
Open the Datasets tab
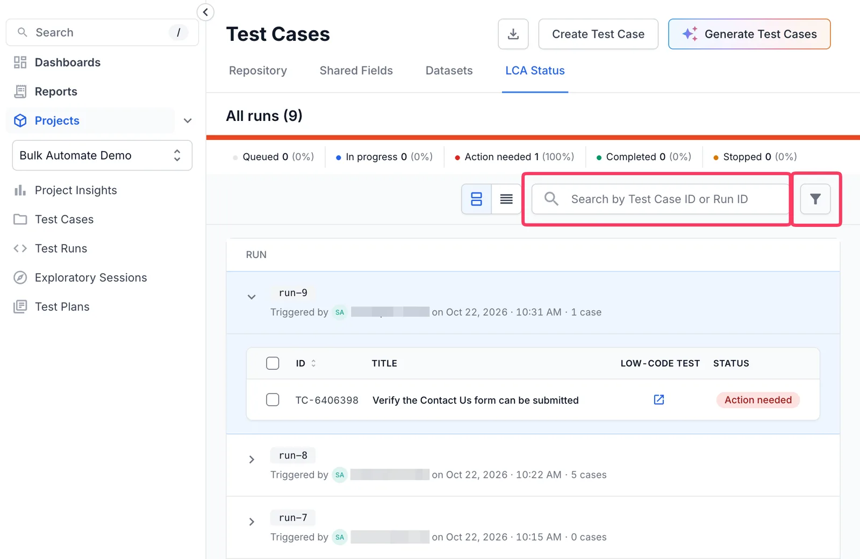point(449,70)
